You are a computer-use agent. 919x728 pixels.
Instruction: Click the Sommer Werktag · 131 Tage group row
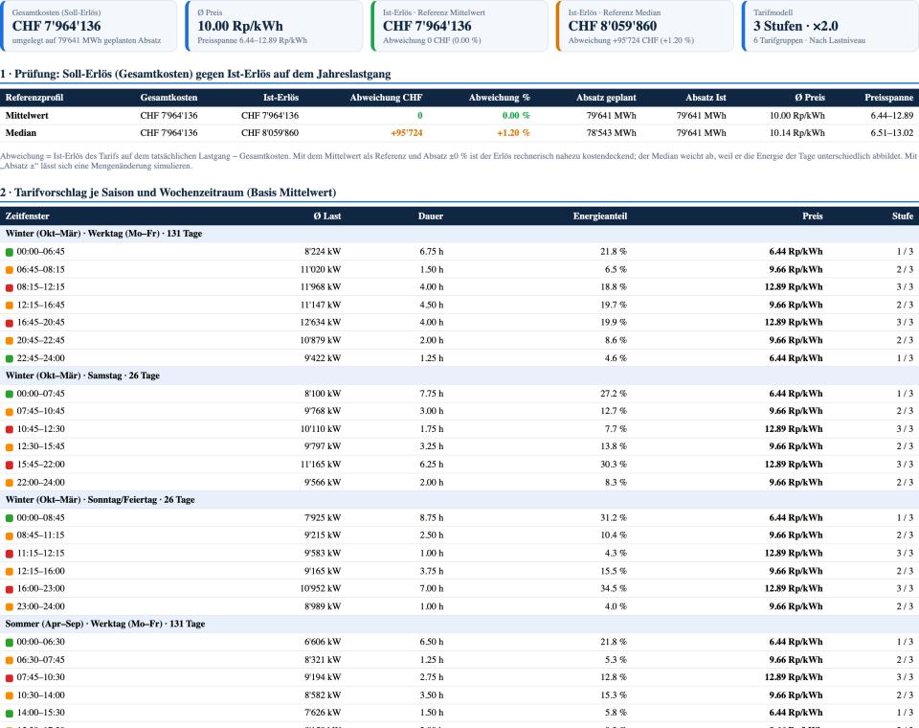click(x=459, y=624)
